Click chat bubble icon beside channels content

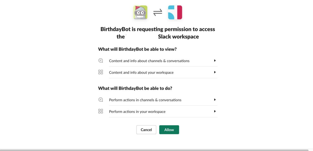(101, 61)
